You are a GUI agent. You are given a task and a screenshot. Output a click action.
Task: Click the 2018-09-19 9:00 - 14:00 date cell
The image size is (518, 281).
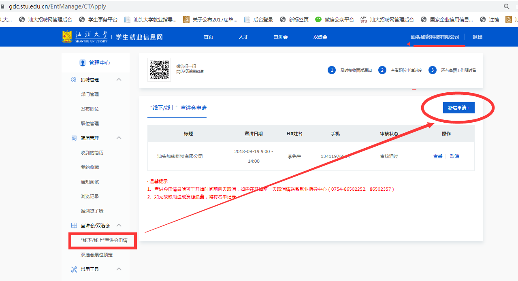pos(254,156)
